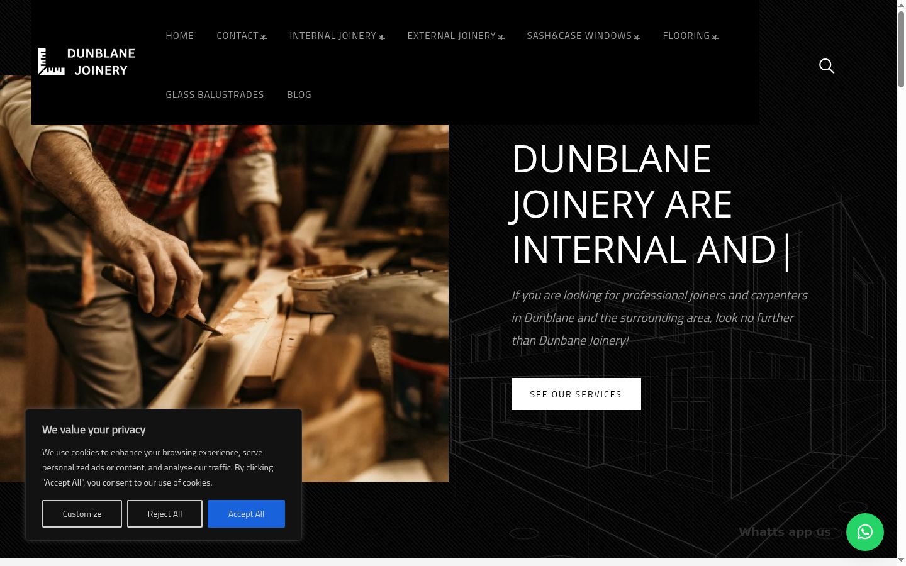Click the Dunblane Joinery logo

tap(86, 62)
